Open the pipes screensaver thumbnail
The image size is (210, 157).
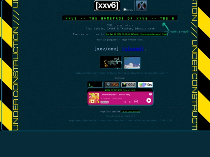coord(111,62)
